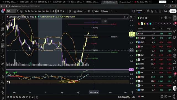Publish the chart idea
The width and height of the screenshot is (177, 100).
(173, 11)
